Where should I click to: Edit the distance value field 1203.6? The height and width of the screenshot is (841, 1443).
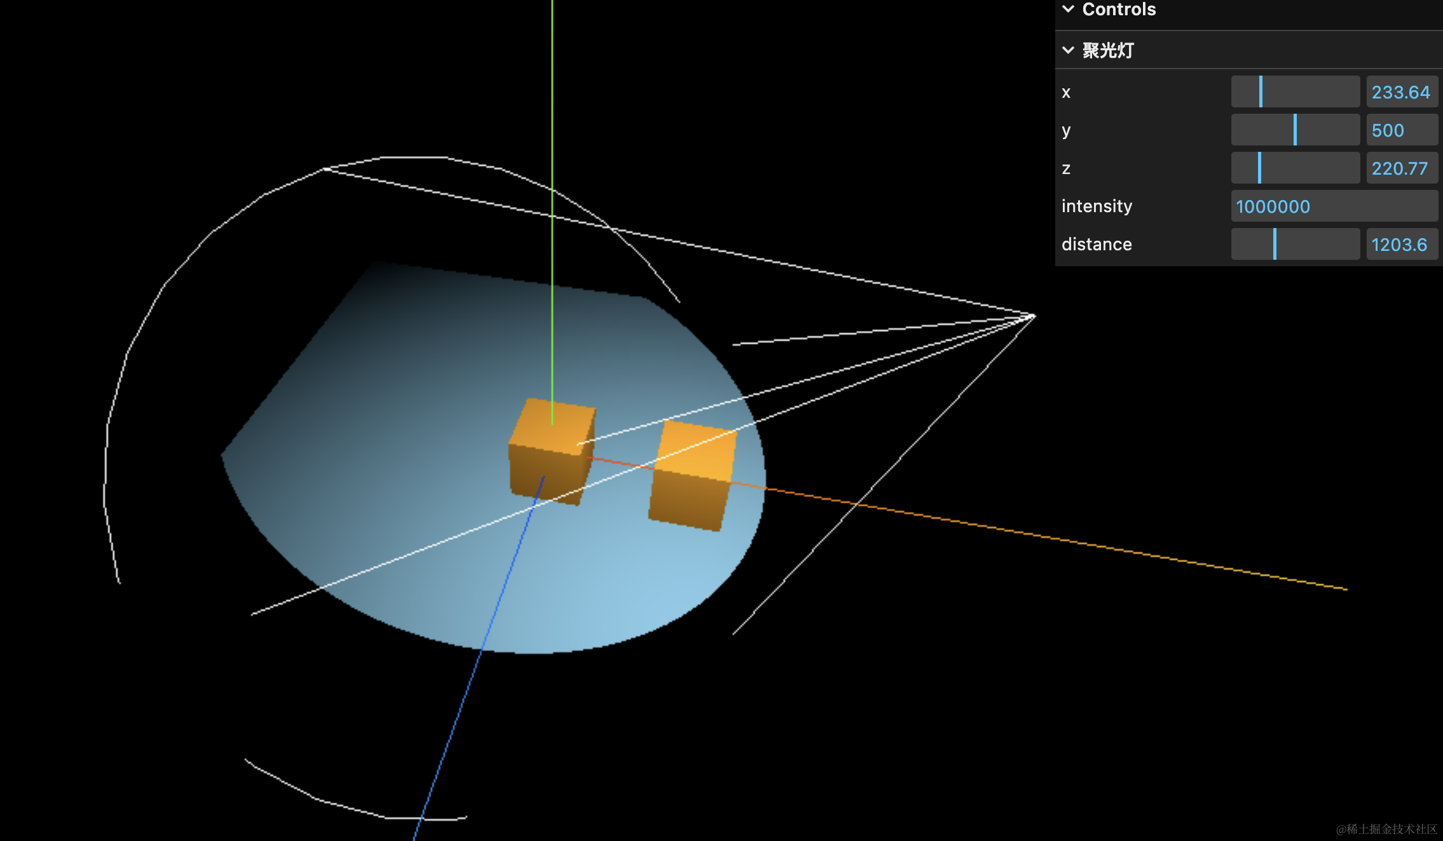(1402, 245)
